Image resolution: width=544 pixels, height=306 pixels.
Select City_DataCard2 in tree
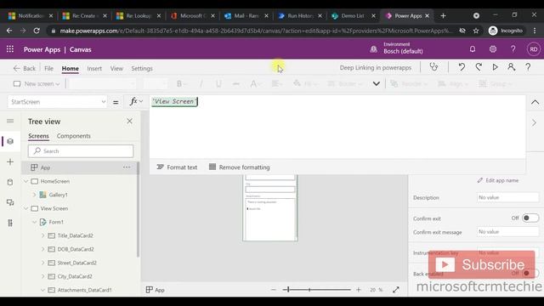[x=75, y=276]
